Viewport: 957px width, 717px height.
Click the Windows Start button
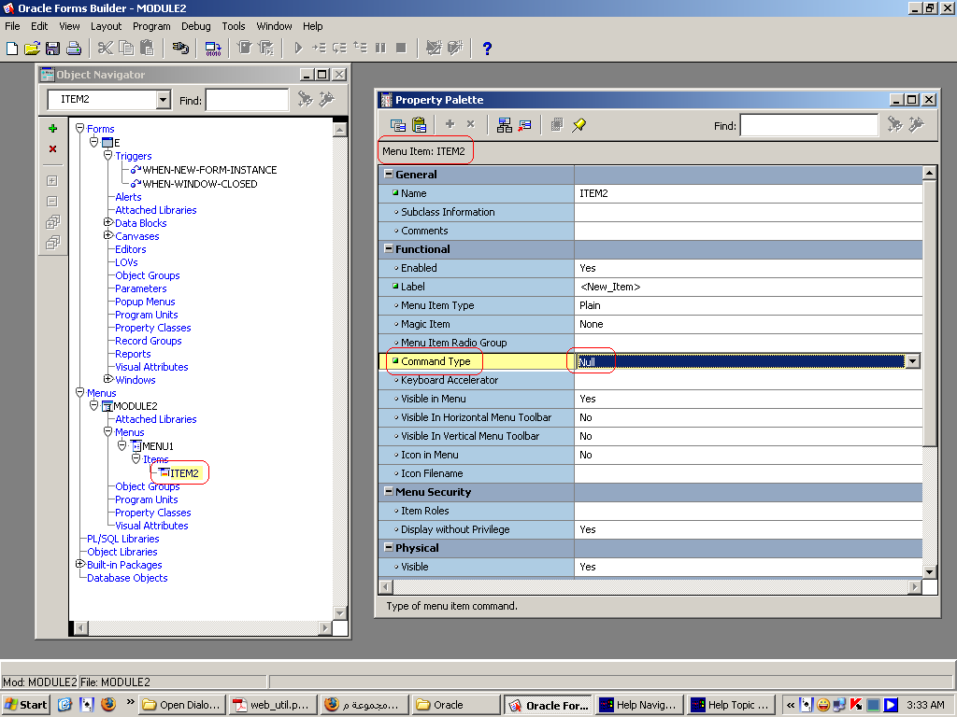pyautogui.click(x=26, y=705)
